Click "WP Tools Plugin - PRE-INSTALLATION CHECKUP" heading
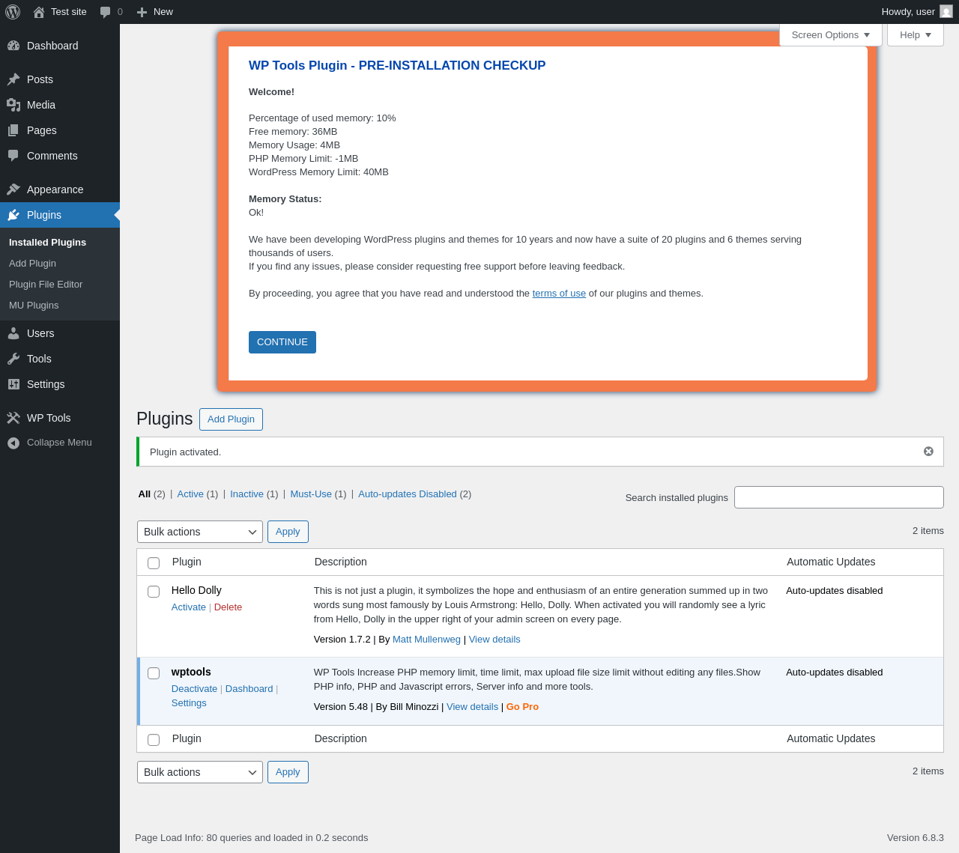The image size is (959, 853). [x=397, y=66]
